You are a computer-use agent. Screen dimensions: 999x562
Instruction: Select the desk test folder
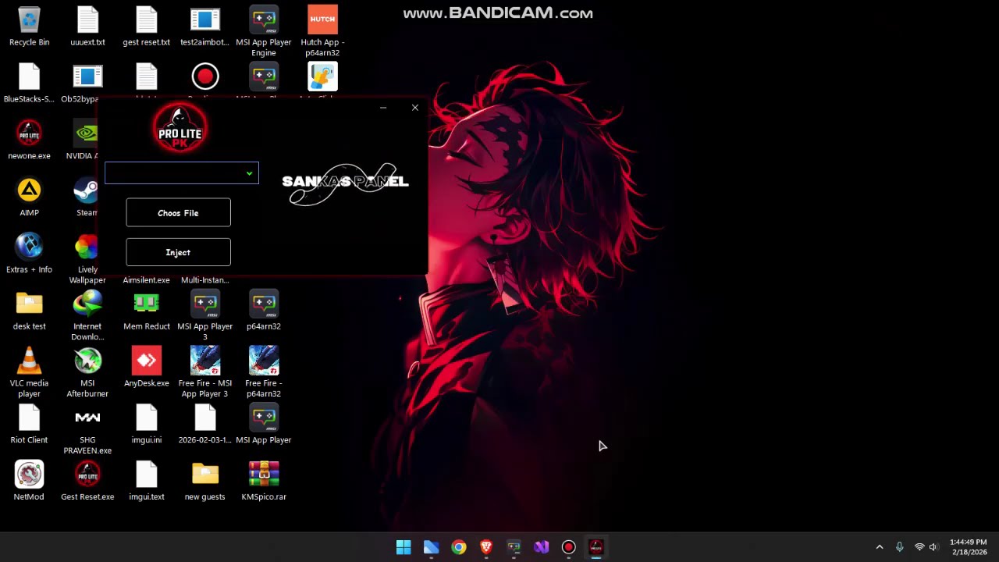(x=29, y=311)
